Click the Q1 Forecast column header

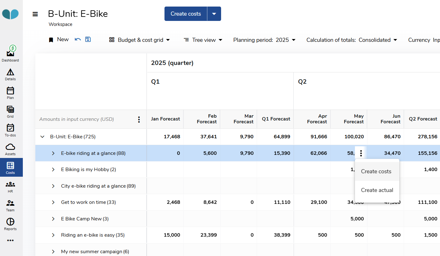[276, 119]
